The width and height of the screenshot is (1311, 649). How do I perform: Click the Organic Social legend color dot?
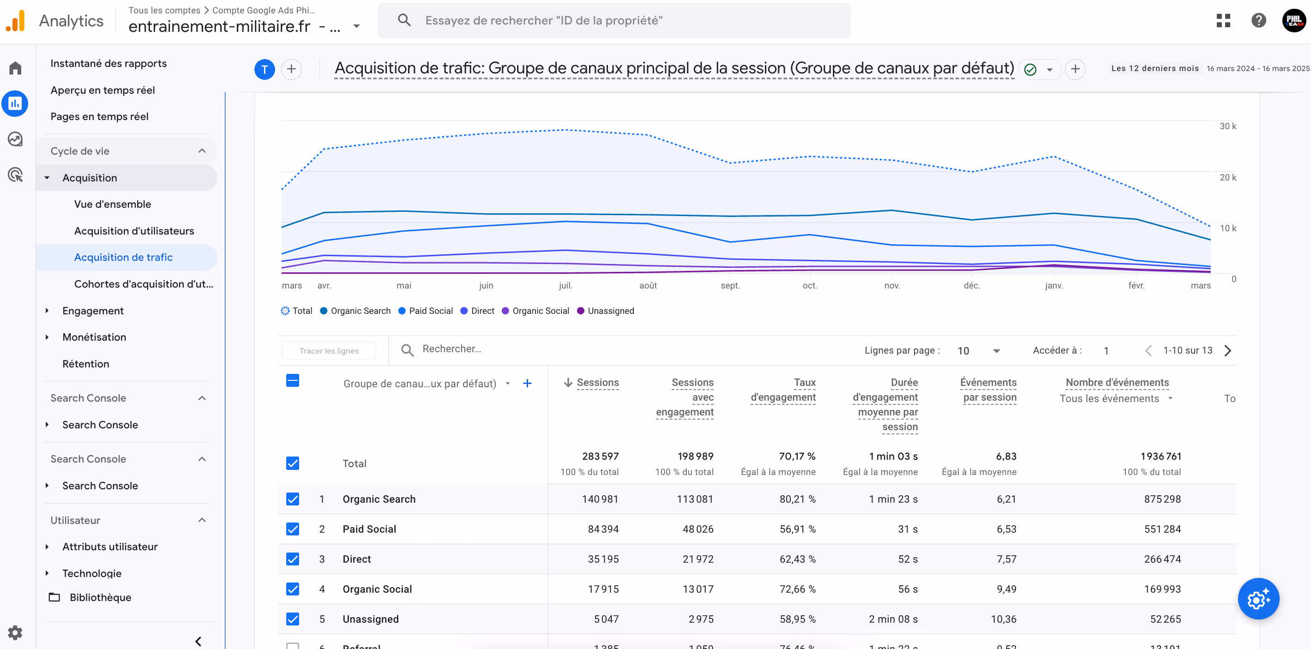click(x=505, y=311)
